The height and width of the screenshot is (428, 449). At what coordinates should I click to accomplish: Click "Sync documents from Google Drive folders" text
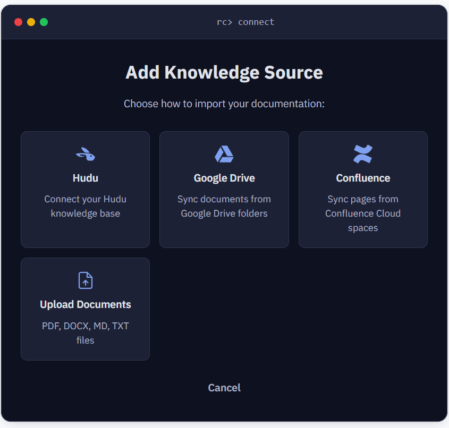pos(224,206)
